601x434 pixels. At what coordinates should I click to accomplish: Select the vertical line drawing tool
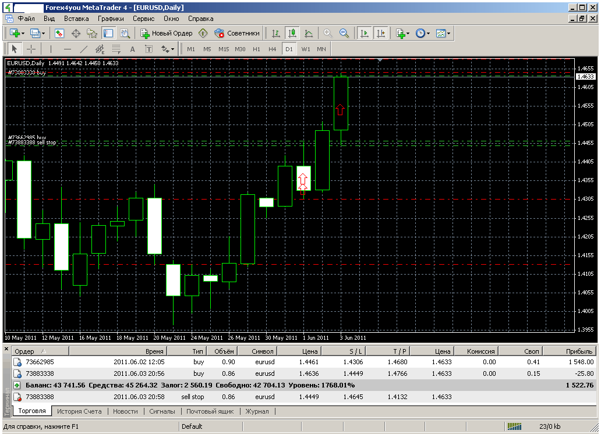51,49
